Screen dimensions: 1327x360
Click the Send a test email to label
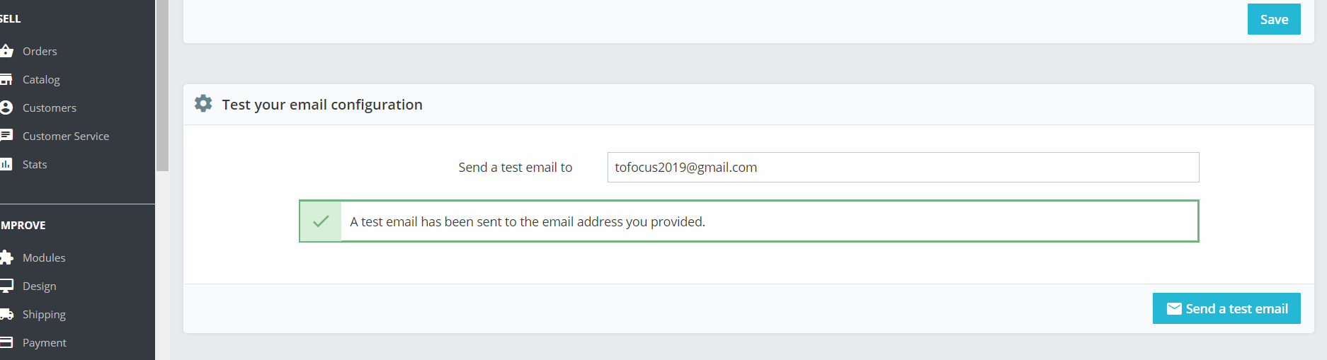point(515,168)
